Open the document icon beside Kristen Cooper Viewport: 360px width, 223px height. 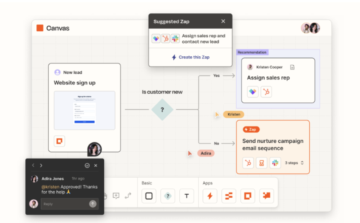pos(292,67)
